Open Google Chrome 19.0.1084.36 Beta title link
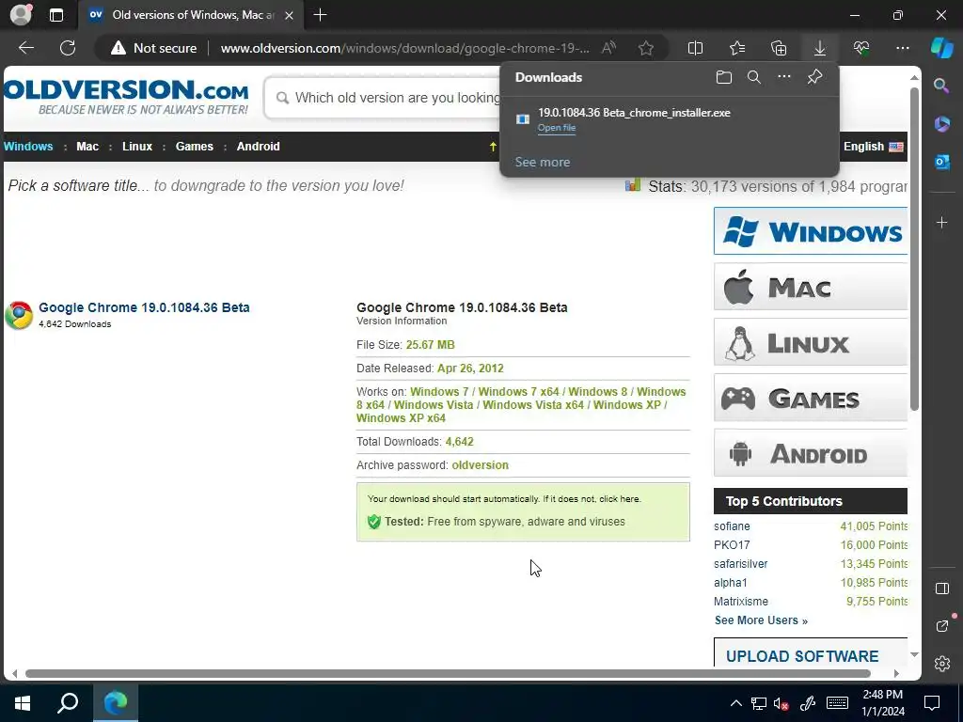 click(144, 307)
